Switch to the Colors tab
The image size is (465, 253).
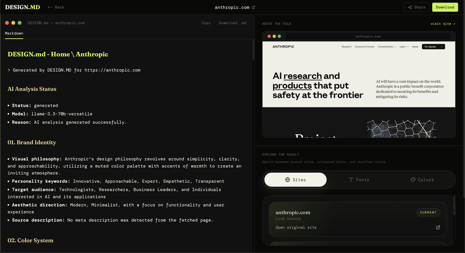(x=422, y=180)
